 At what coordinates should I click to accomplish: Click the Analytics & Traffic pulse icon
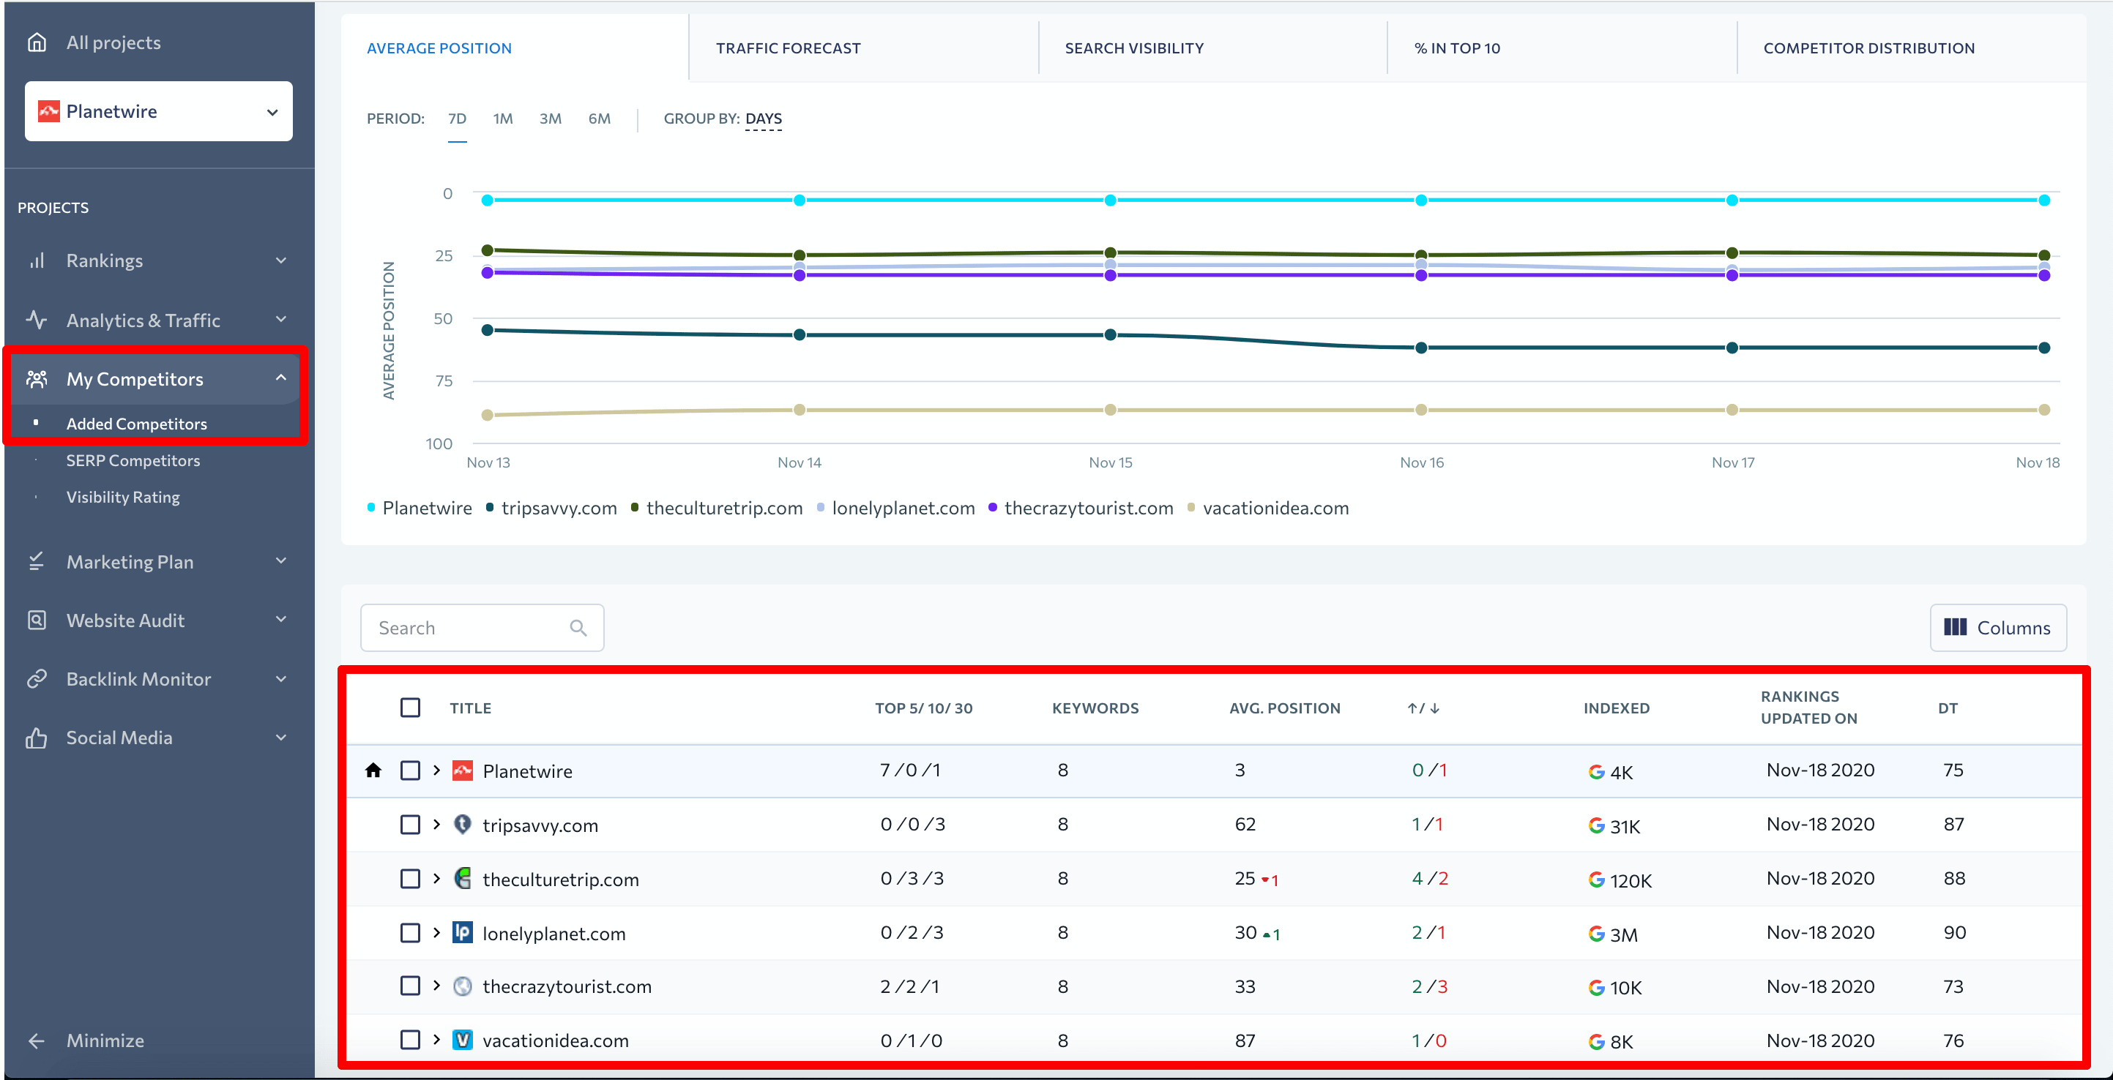coord(37,320)
